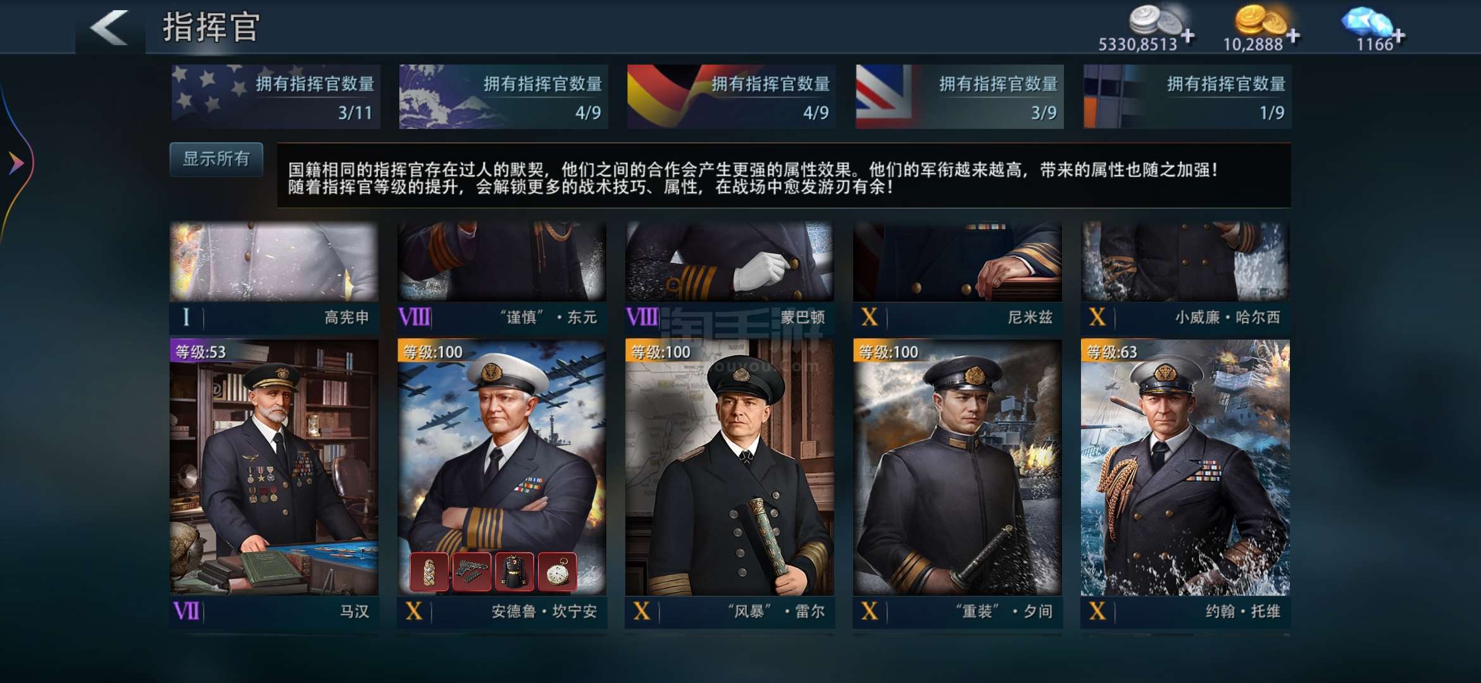The image size is (1481, 683).
Task: Filter by American commanders 3/11
Action: 275,97
